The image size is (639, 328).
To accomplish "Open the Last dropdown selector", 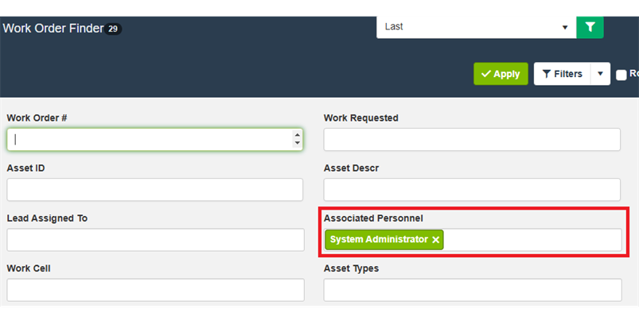I will (476, 26).
